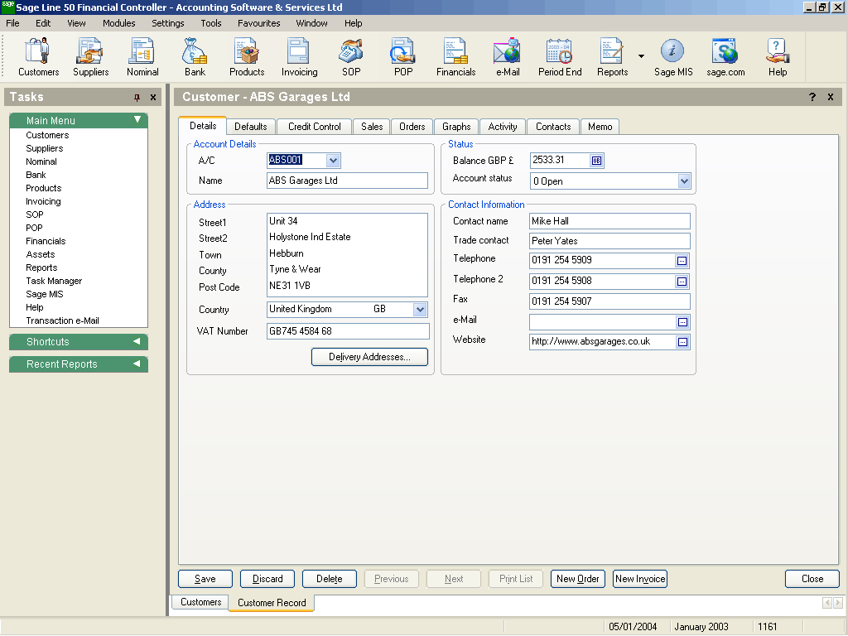Click the Delivery Addresses button
The width and height of the screenshot is (848, 636).
point(369,356)
